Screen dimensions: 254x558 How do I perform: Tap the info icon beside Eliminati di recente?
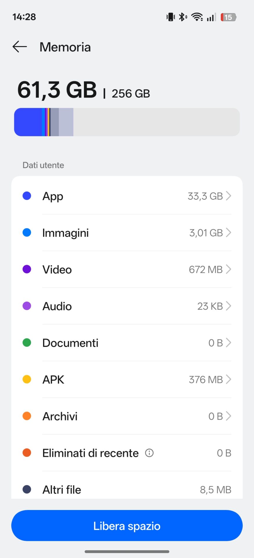pyautogui.click(x=149, y=453)
